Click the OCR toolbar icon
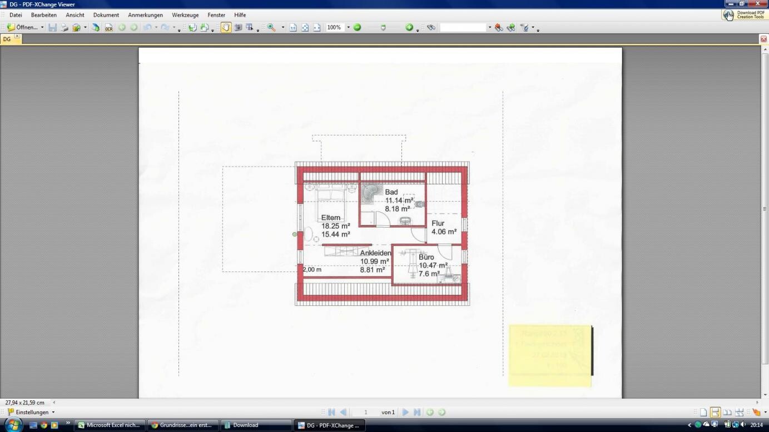 [109, 27]
